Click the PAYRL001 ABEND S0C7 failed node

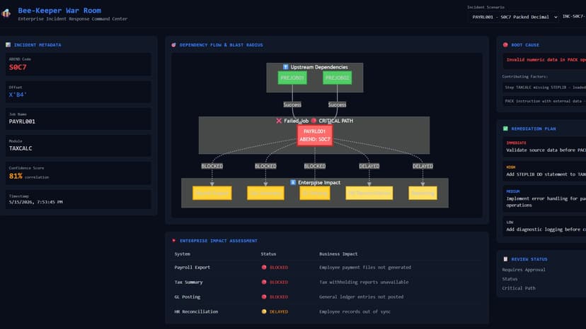(315, 136)
